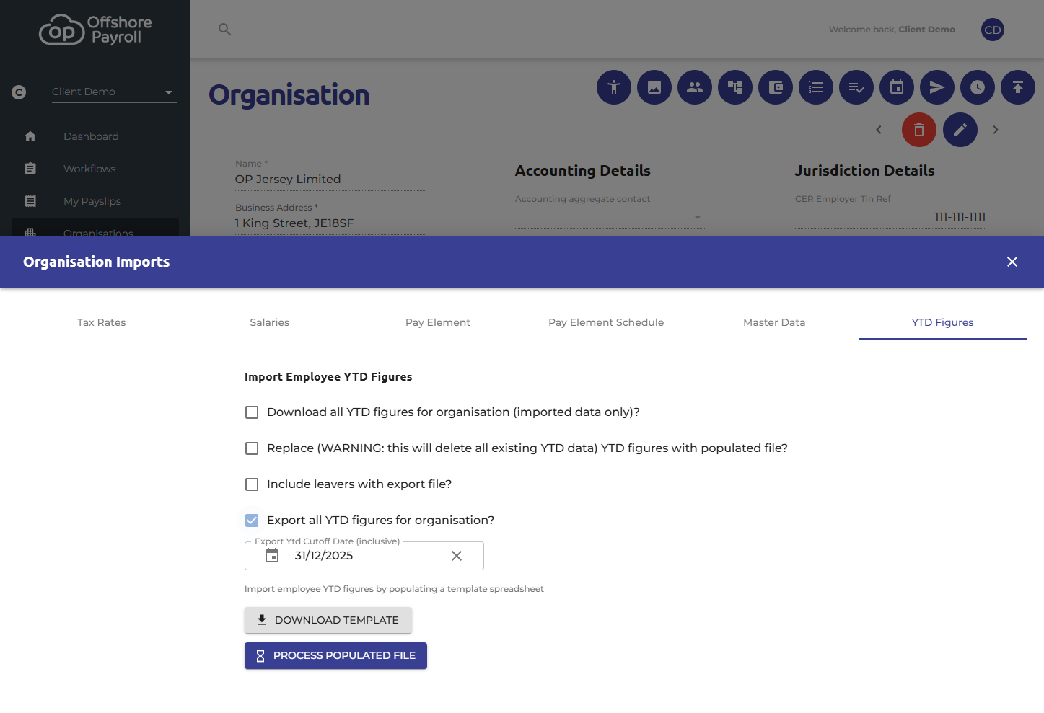Open the numbered list icon button

(816, 87)
